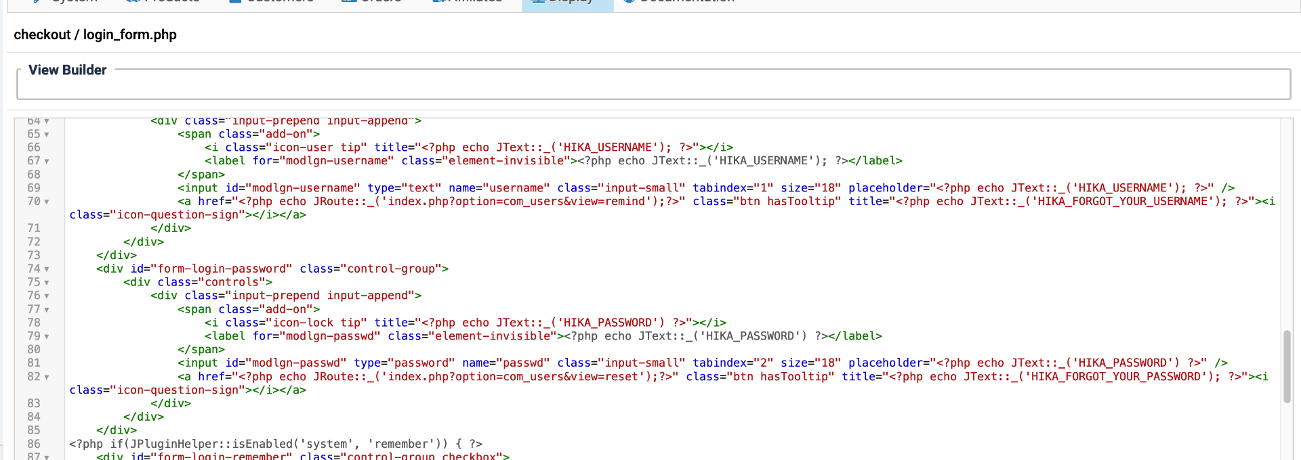Select line number 86 in the gutter
Viewport: 1301px width, 460px height.
tap(34, 444)
